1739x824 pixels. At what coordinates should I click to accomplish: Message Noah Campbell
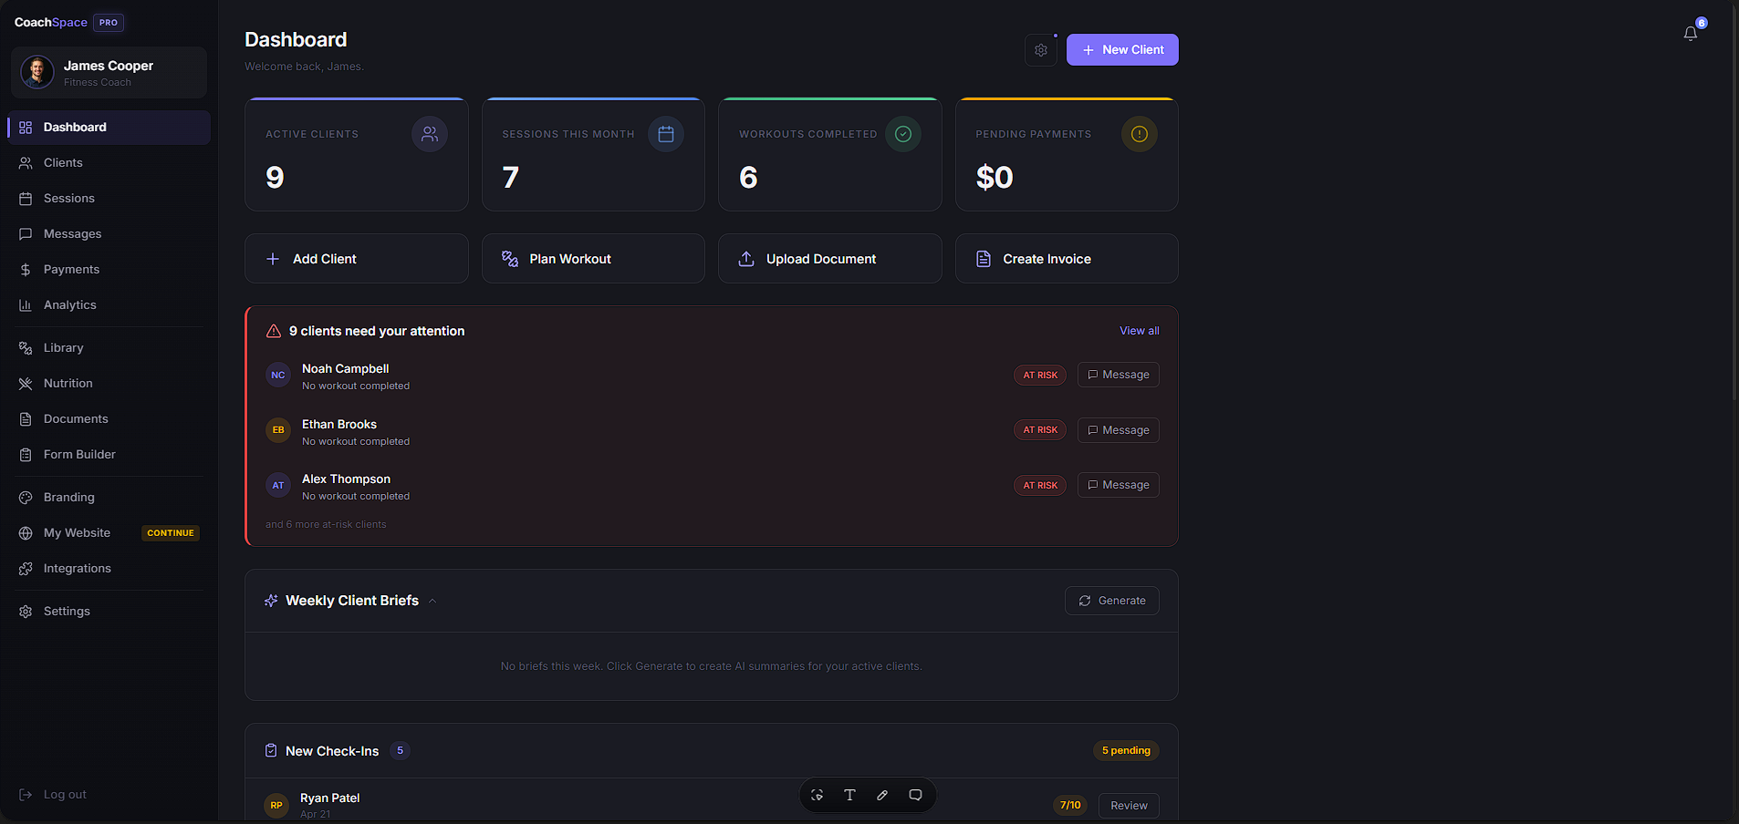pyautogui.click(x=1119, y=375)
